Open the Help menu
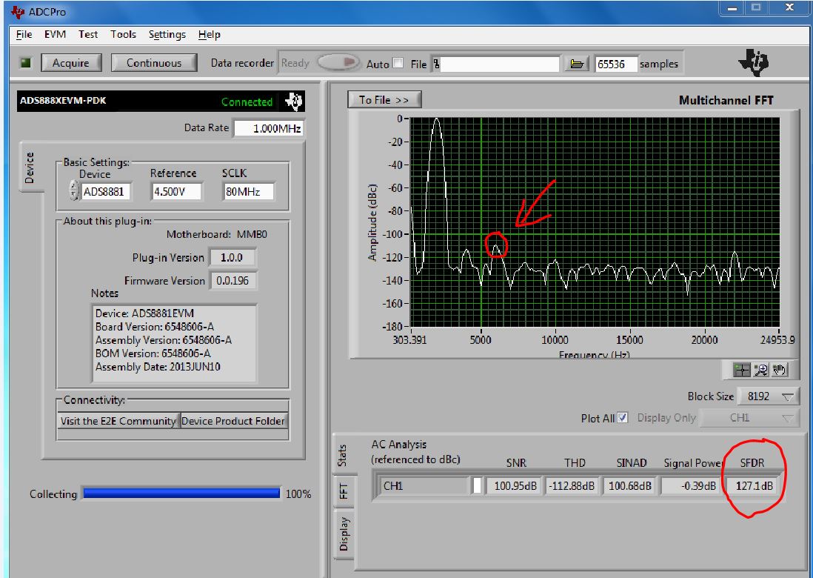This screenshot has width=813, height=578. [x=209, y=35]
